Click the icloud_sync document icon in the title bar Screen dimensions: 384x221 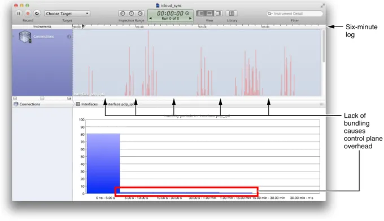tap(158, 6)
